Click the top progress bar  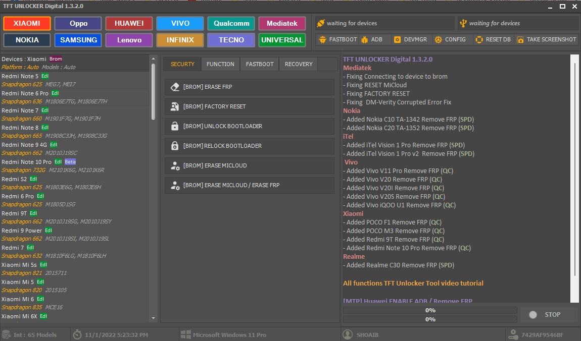pyautogui.click(x=430, y=310)
